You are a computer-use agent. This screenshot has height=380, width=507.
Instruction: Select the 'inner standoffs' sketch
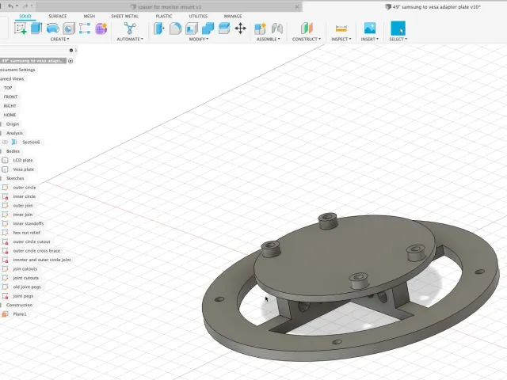(29, 223)
